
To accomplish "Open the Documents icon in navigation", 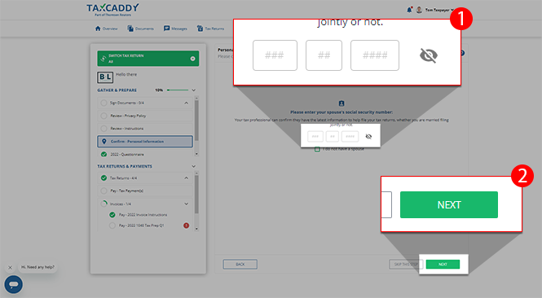I will (x=130, y=28).
